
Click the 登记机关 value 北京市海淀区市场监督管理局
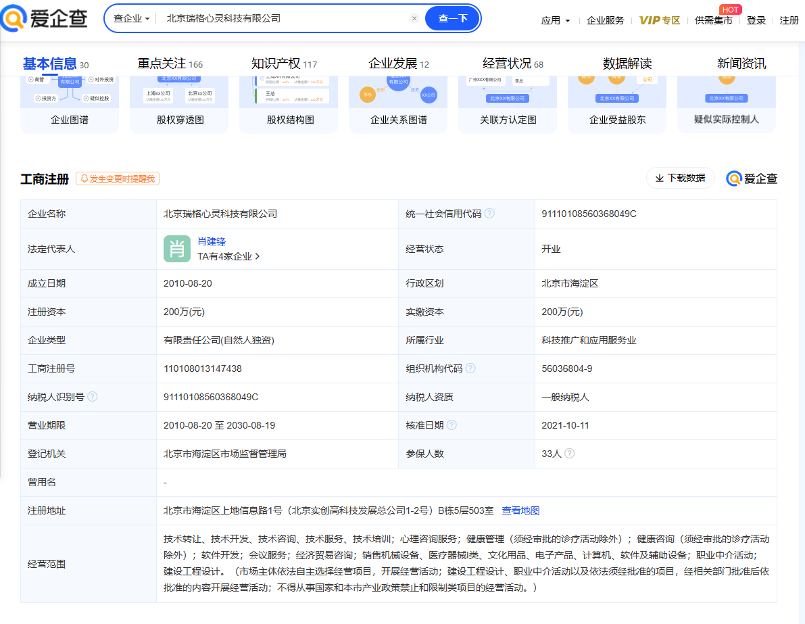(225, 454)
